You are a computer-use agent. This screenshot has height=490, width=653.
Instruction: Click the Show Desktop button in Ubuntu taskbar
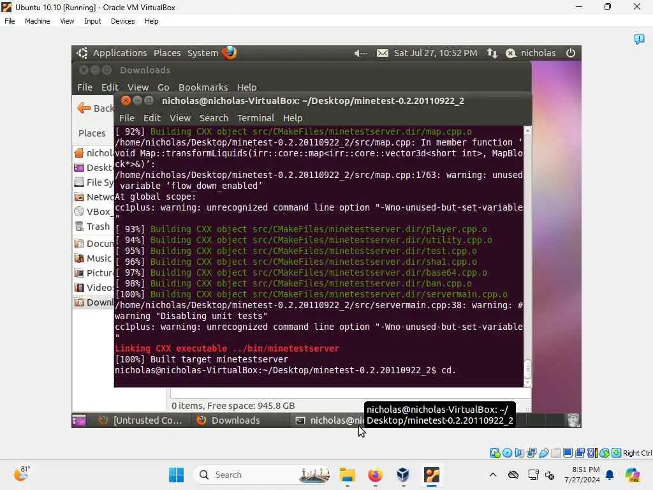point(78,420)
